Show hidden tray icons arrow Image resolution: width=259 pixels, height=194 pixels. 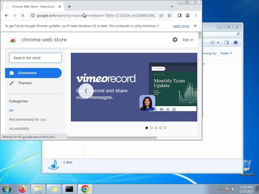[x=215, y=189]
